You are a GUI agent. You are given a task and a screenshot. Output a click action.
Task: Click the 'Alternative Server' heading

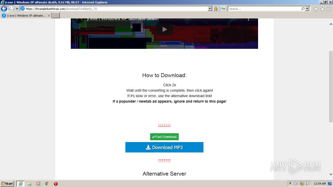pos(164,174)
